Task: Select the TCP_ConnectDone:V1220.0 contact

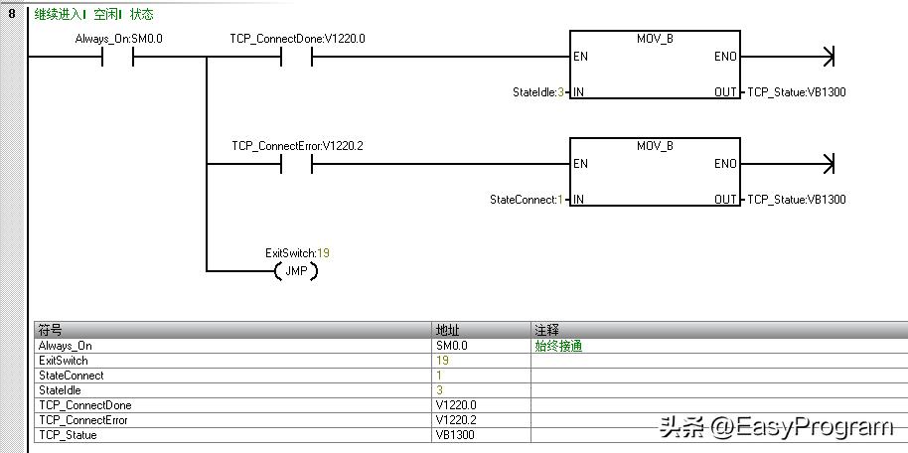Action: pyautogui.click(x=296, y=57)
